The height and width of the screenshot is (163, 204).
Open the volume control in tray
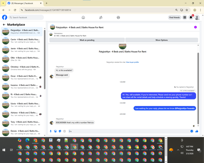(182, 153)
